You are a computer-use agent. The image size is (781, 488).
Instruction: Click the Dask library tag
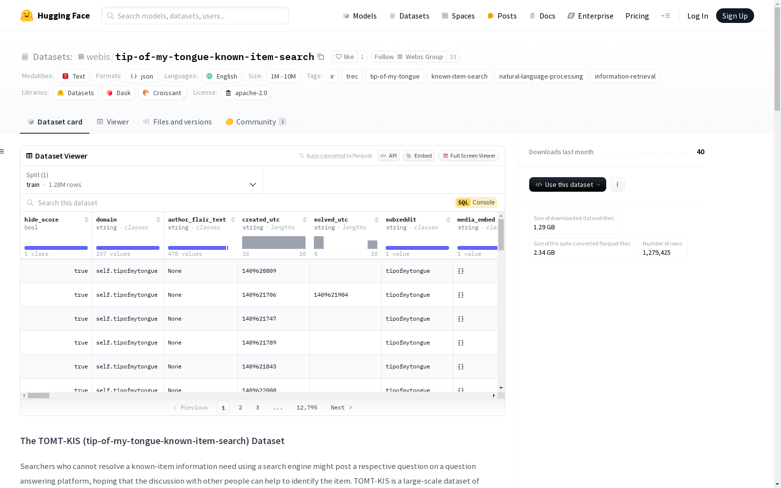[x=118, y=93]
